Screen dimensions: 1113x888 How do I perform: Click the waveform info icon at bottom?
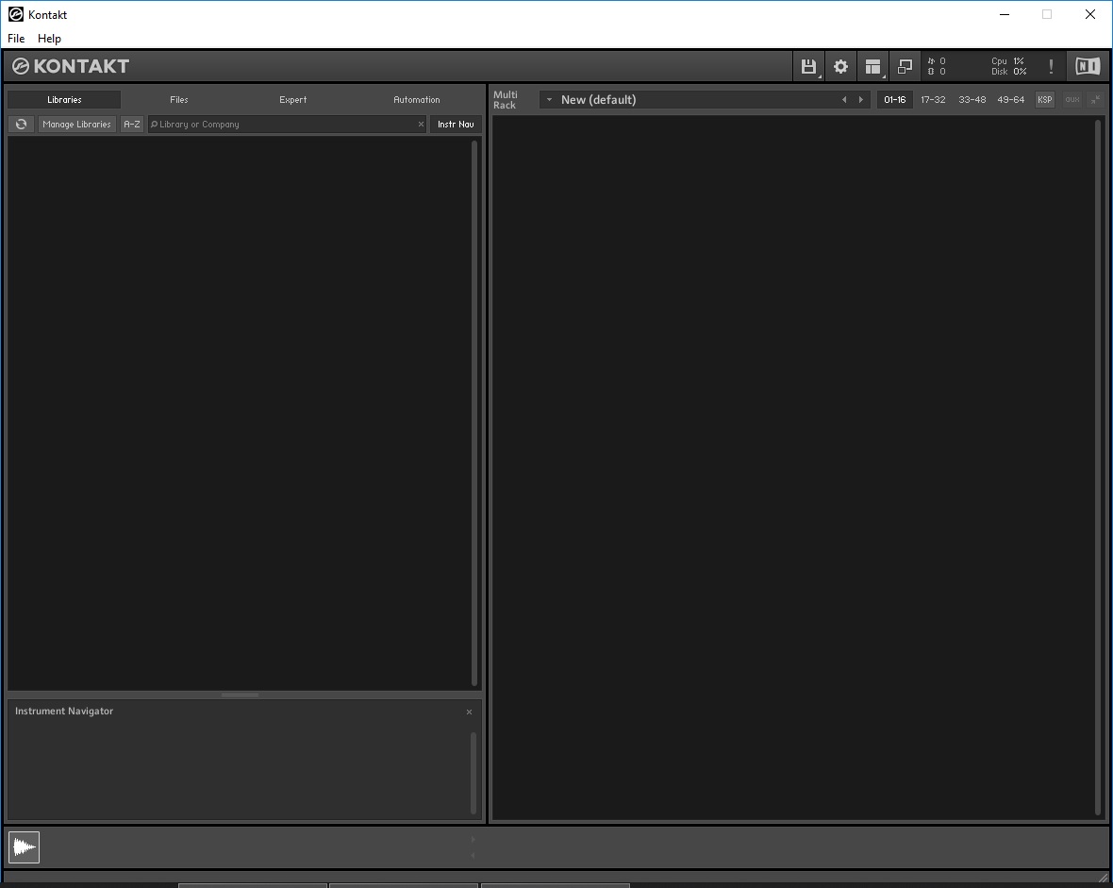click(25, 846)
